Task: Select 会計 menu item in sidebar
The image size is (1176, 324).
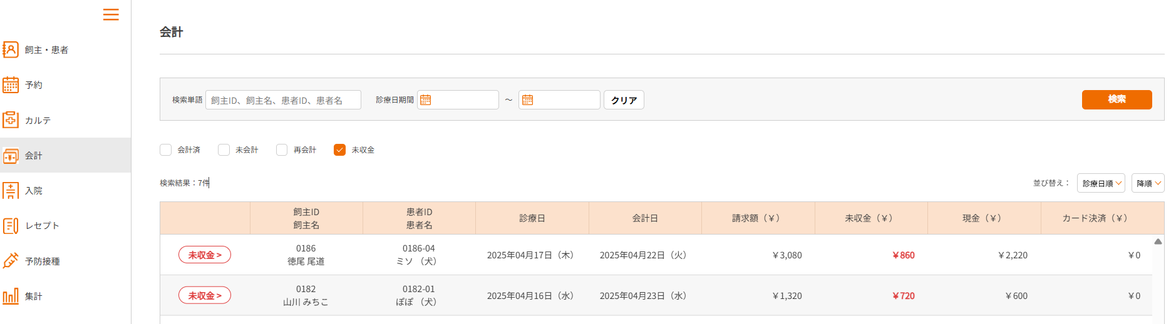Action: click(x=66, y=155)
